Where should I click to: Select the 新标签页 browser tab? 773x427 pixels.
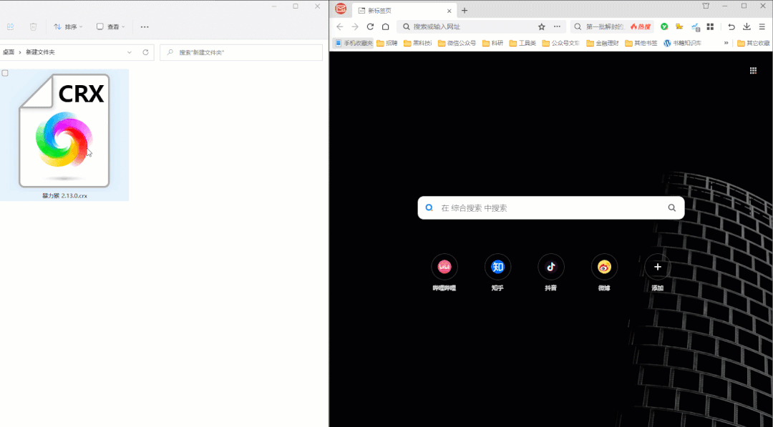coord(404,10)
